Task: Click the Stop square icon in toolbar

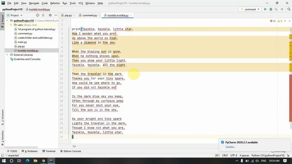Action: point(282,9)
